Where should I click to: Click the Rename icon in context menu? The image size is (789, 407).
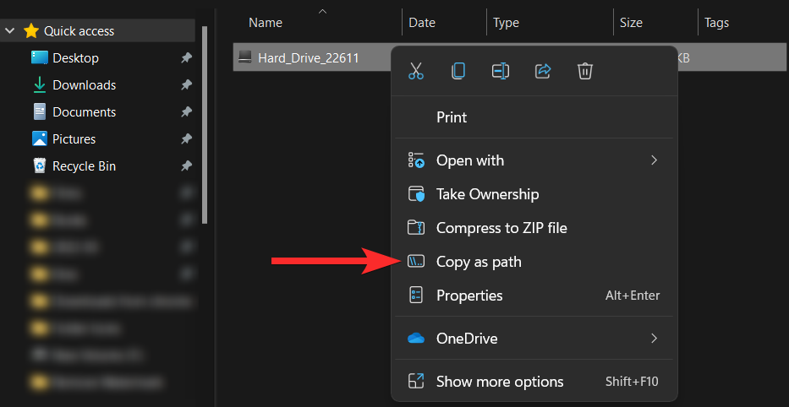pos(500,72)
